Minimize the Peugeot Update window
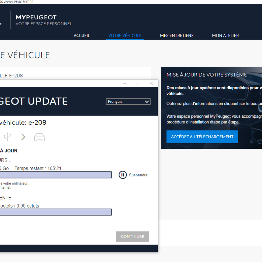This screenshot has height=262, width=262. click(x=125, y=84)
